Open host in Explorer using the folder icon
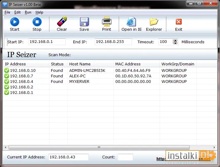The width and height of the screenshot is (220, 167). 154,22
